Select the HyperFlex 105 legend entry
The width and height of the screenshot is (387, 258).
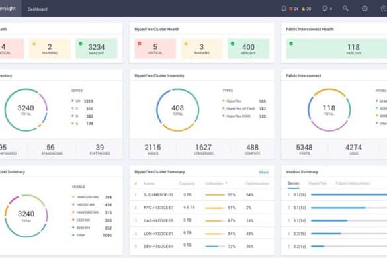[x=244, y=101]
